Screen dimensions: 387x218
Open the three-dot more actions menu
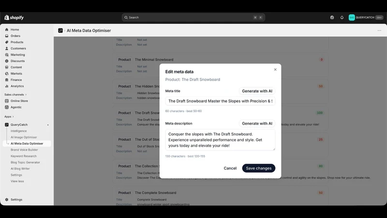[x=379, y=31]
